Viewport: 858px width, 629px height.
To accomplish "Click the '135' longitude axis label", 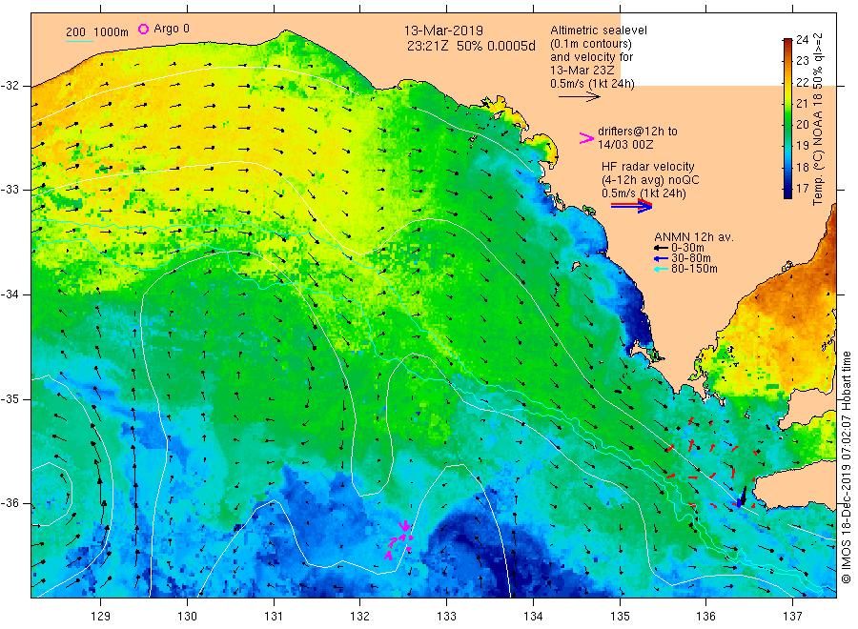I will (620, 617).
